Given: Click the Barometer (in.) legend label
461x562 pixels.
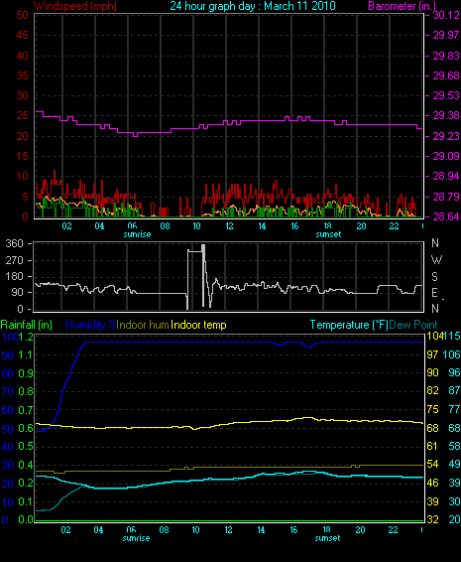Looking at the screenshot, I should (402, 6).
